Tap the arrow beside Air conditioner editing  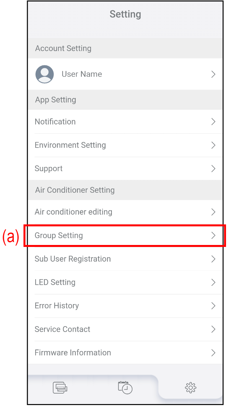[x=213, y=212]
